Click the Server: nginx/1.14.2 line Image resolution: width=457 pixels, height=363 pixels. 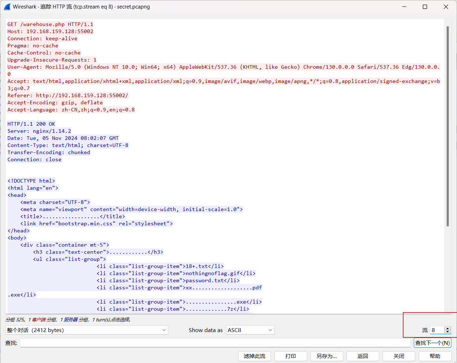click(39, 131)
